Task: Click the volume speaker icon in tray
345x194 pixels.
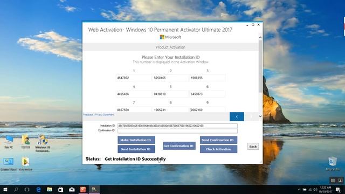Action: click(x=315, y=189)
